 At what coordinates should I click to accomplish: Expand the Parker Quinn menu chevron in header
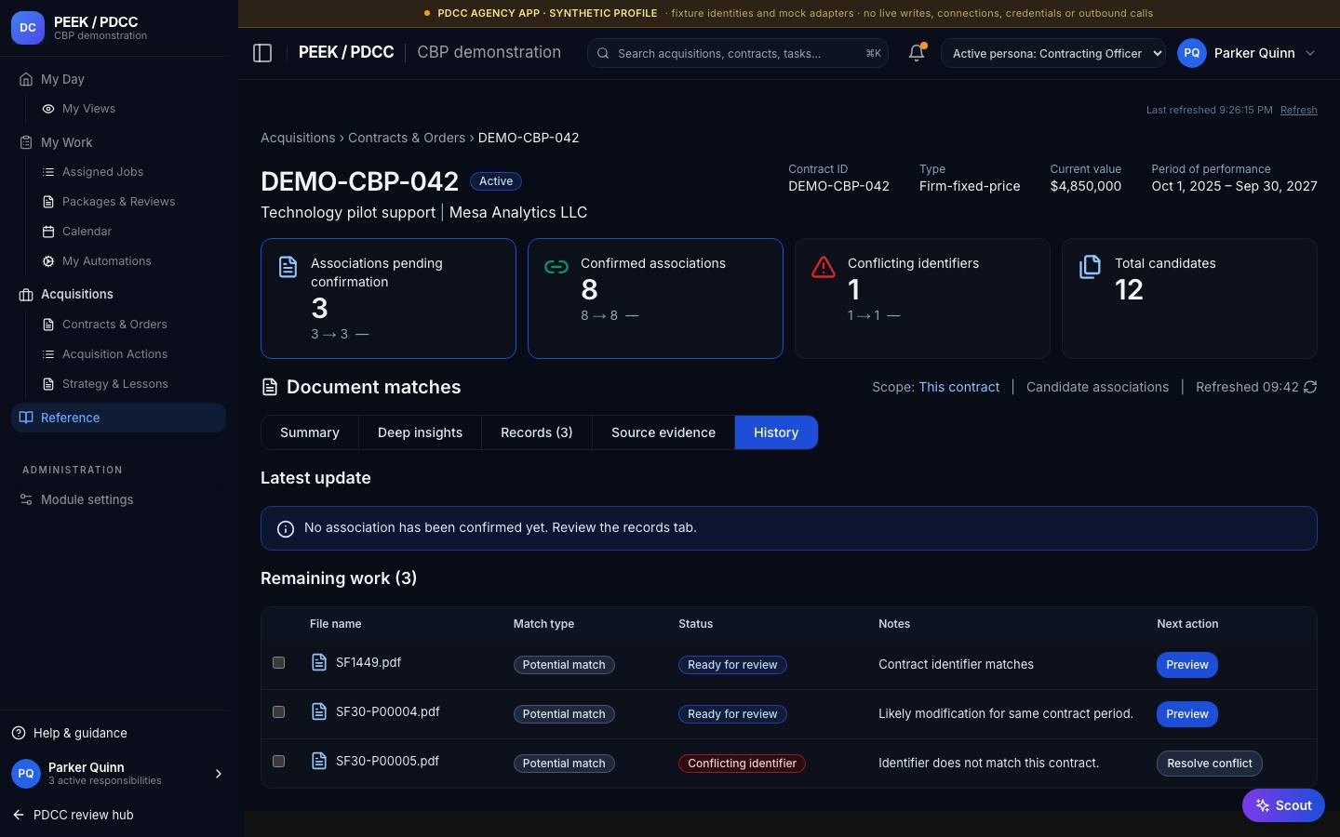coord(1310,53)
